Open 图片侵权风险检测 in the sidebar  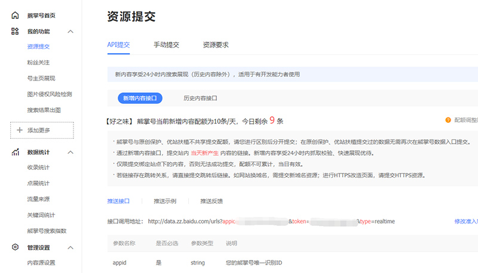click(50, 94)
